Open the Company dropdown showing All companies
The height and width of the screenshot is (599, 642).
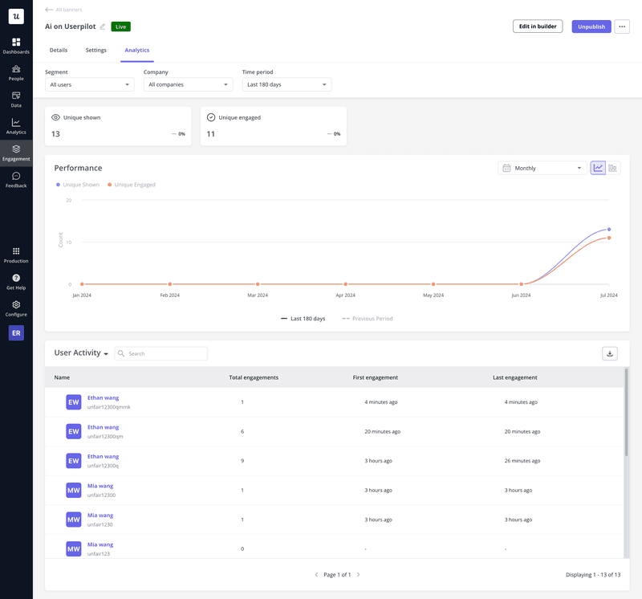click(186, 84)
